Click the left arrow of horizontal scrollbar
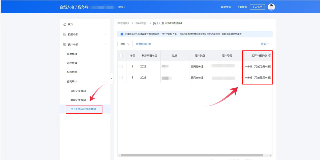This screenshot has width=320, height=160. pos(119,155)
